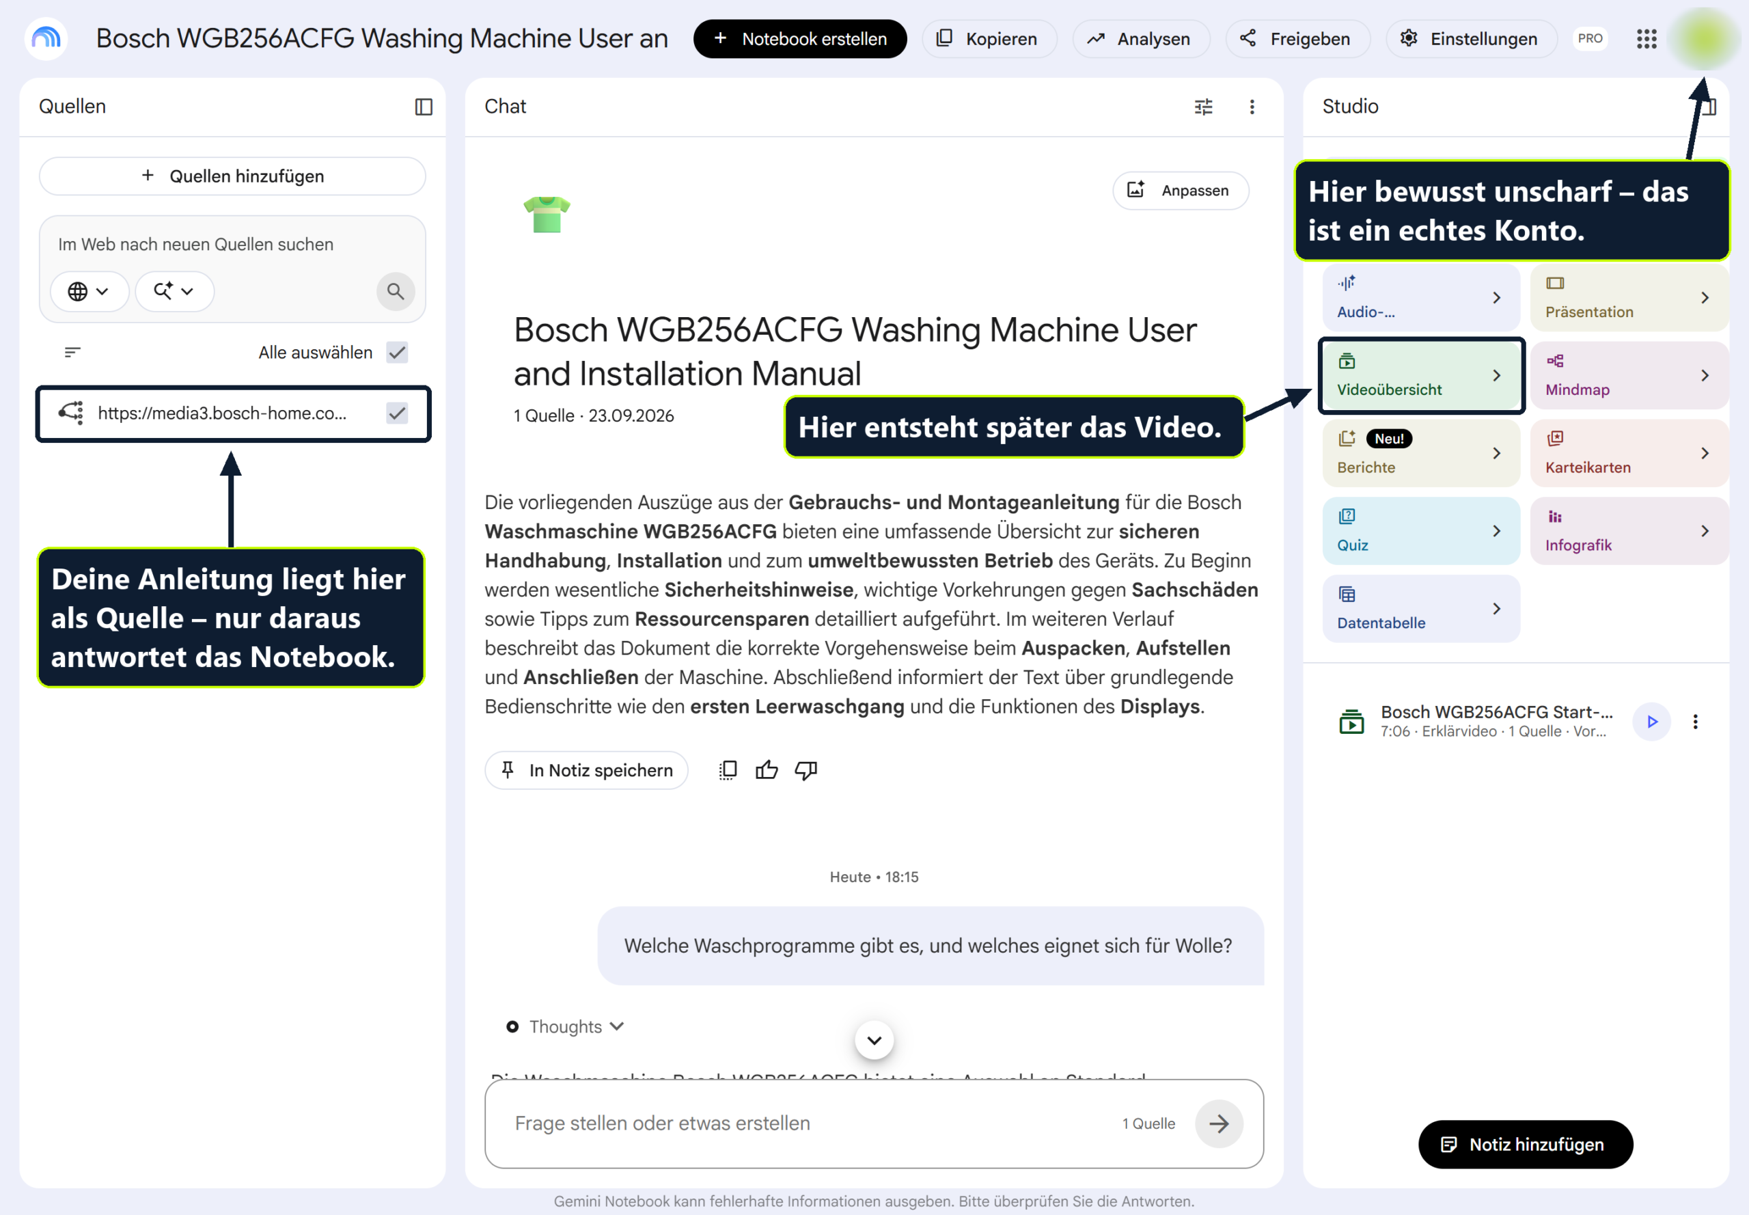This screenshot has height=1215, width=1749.
Task: Click the '1 Quelle' label in chat input
Action: (1148, 1123)
